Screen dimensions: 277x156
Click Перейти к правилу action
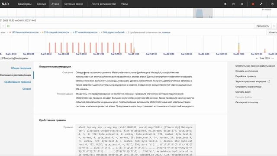245,76
